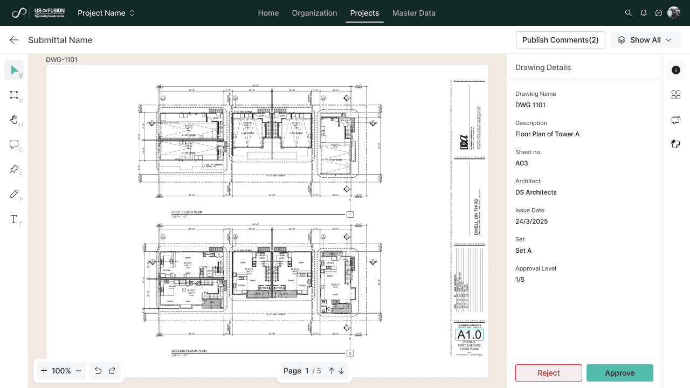Screen dimensions: 690x388
Task: Approve the drawing
Action: (620, 373)
